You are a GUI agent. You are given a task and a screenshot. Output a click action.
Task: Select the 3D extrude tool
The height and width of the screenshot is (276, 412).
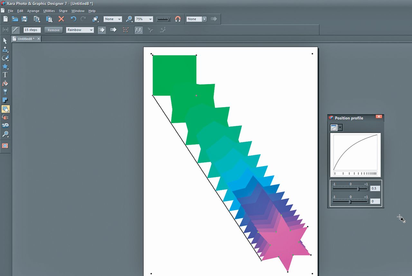(x=5, y=125)
